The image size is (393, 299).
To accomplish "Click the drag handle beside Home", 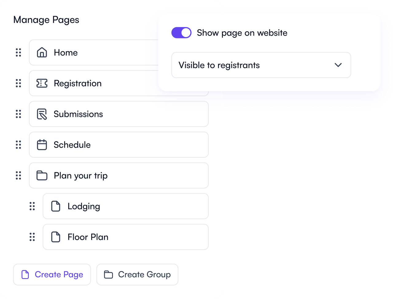I will tap(18, 53).
